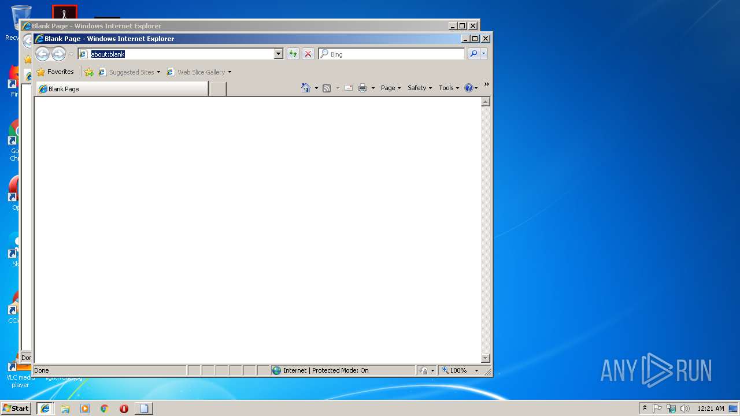Expand command bar overflow chevron
The height and width of the screenshot is (416, 740).
point(487,84)
